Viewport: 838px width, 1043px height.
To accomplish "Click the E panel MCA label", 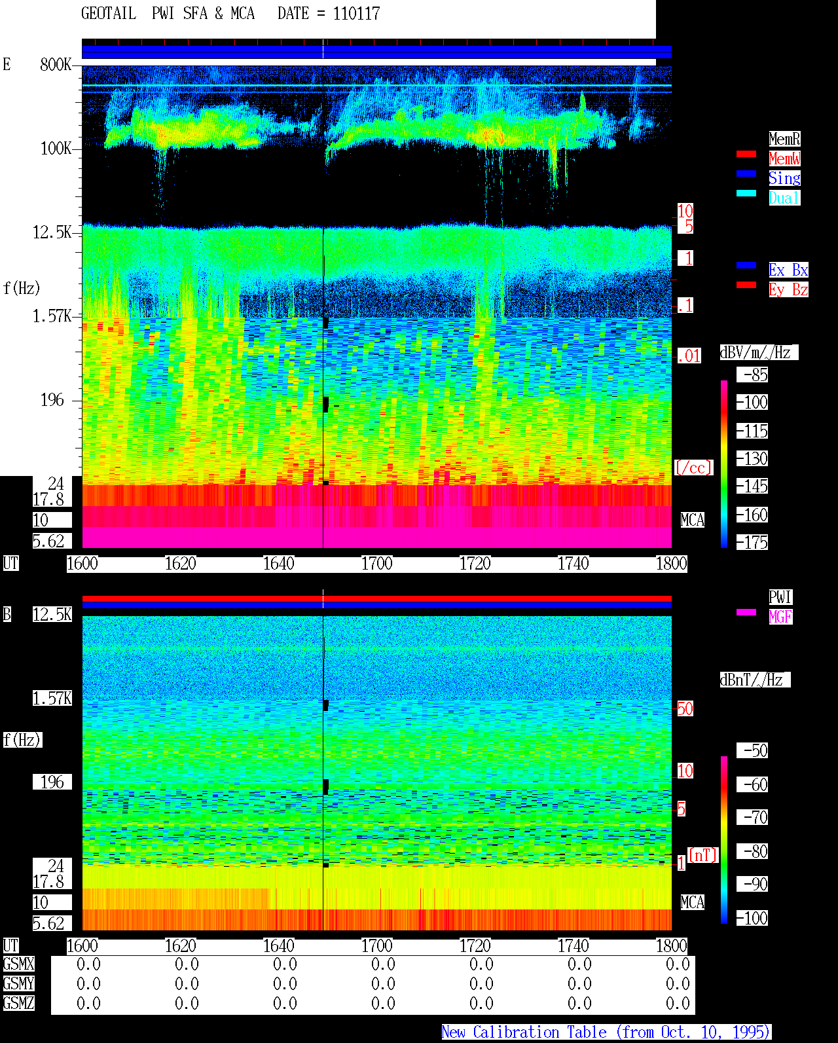I will [x=692, y=520].
